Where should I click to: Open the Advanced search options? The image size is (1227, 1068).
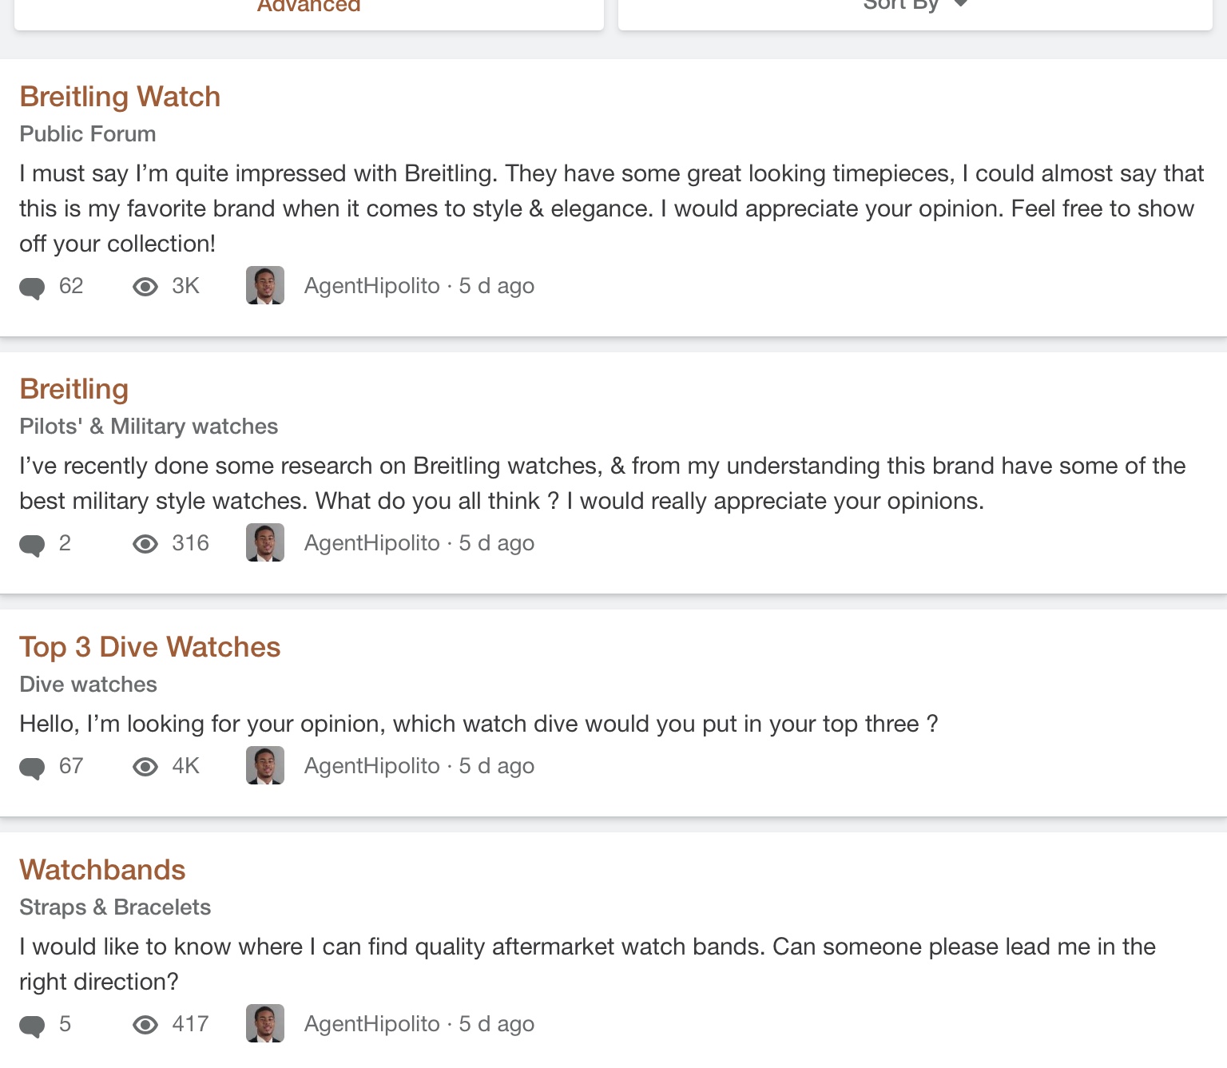click(x=309, y=8)
